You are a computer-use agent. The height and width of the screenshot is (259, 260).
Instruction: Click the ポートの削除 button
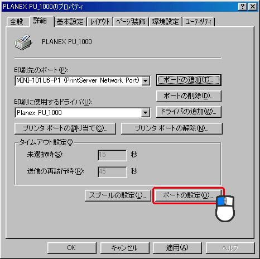click(189, 96)
